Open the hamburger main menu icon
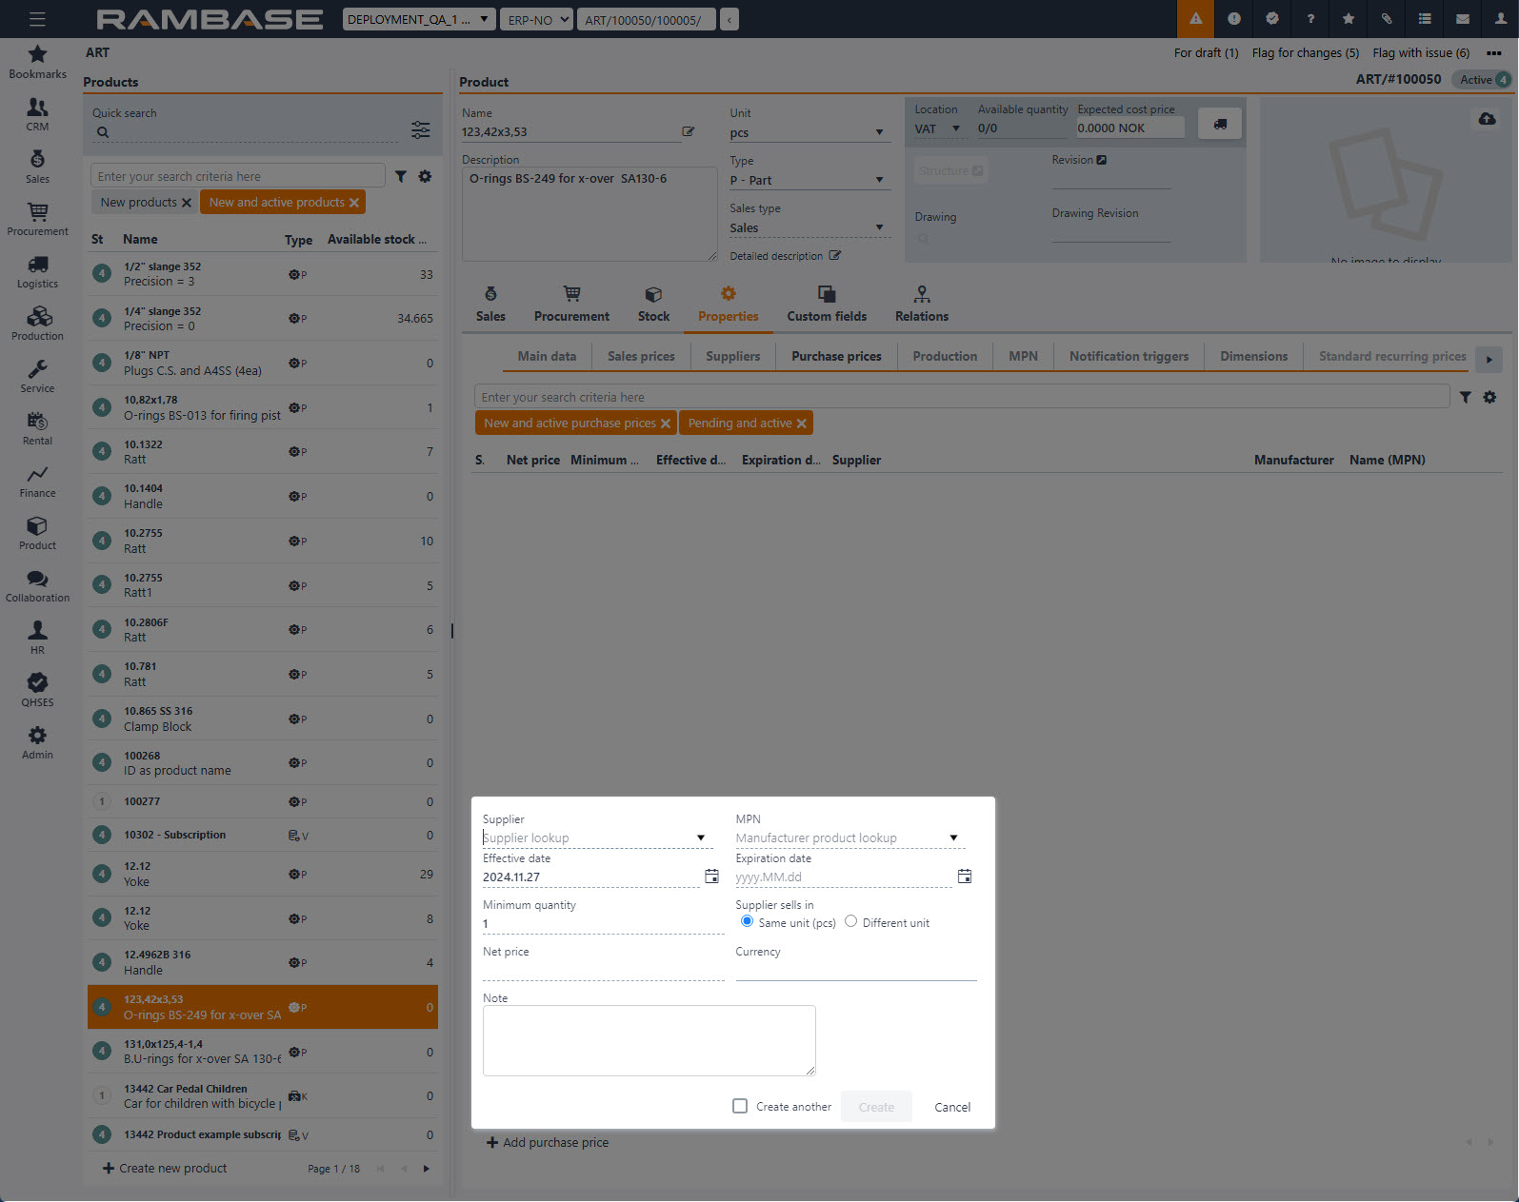1519x1202 pixels. coord(37,19)
